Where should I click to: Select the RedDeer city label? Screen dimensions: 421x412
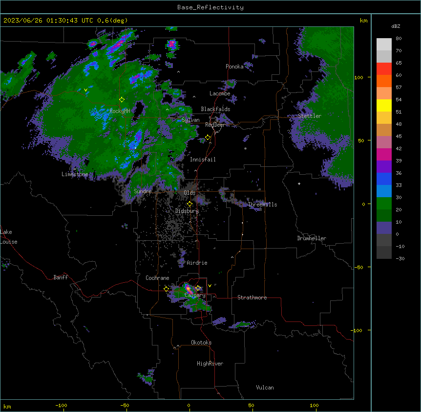coord(215,125)
